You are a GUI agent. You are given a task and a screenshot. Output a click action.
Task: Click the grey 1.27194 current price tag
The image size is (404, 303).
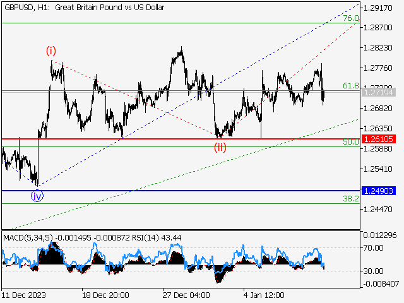click(x=379, y=92)
